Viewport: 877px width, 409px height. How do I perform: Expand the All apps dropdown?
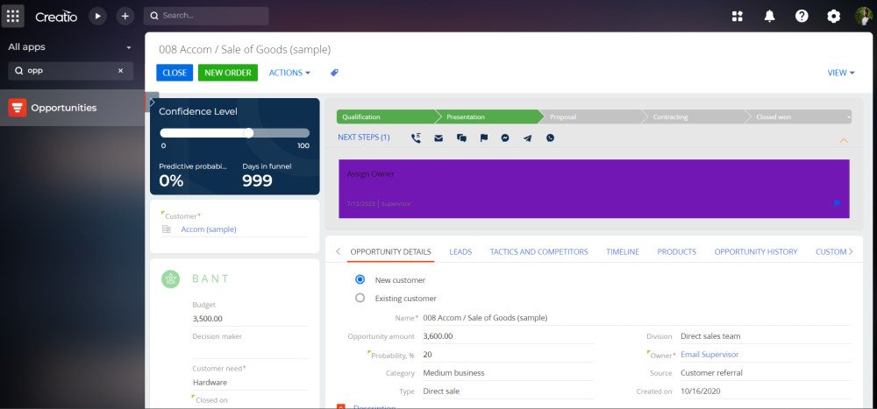tap(129, 47)
